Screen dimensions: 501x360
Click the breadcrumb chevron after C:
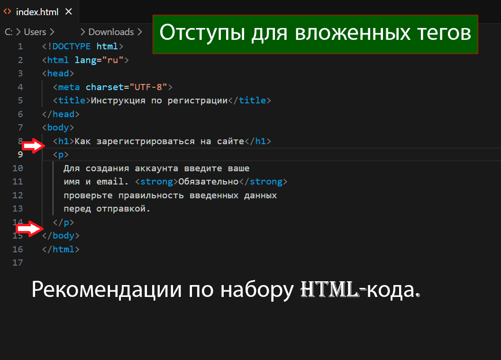[18, 32]
